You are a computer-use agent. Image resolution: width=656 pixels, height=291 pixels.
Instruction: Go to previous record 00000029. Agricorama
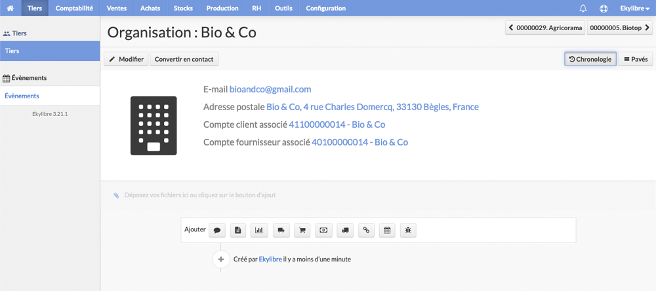click(x=545, y=28)
